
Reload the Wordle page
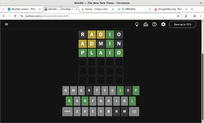coord(15,16)
